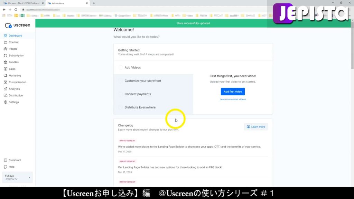
Task: Check off the Add Videos step
Action: tap(121, 67)
